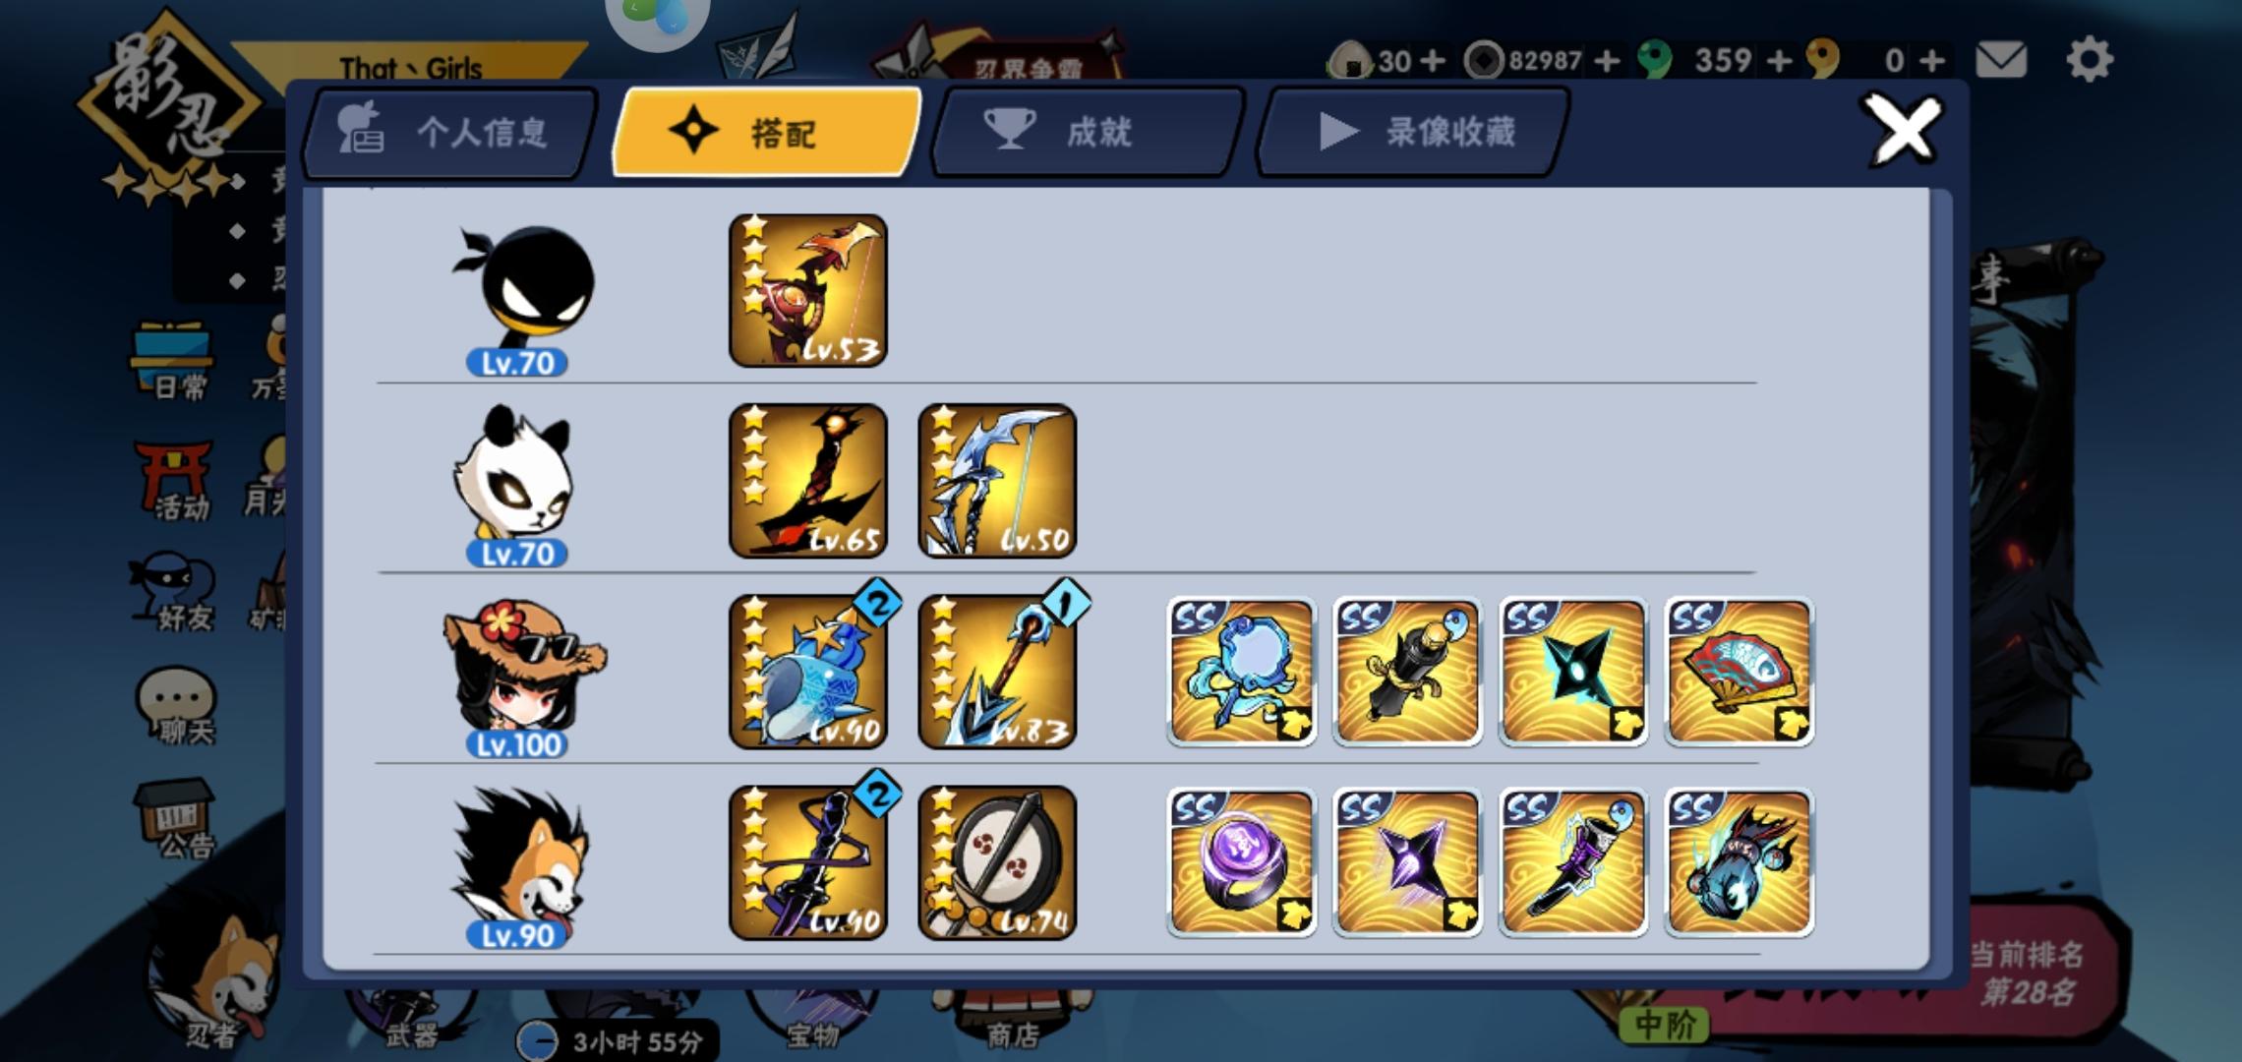Click the SS fish fan treasure
Screen dimensions: 2242x1062
coord(1740,672)
